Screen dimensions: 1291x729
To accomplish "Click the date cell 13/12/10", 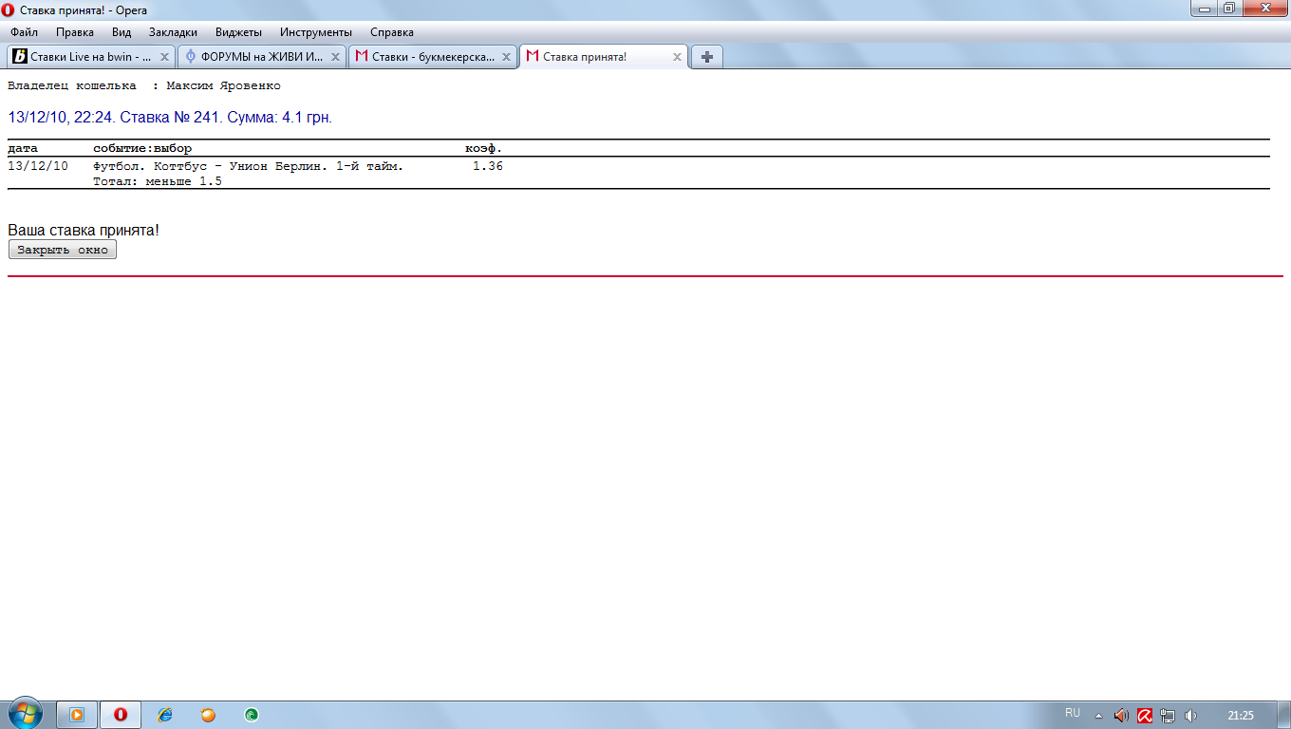I will 38,166.
